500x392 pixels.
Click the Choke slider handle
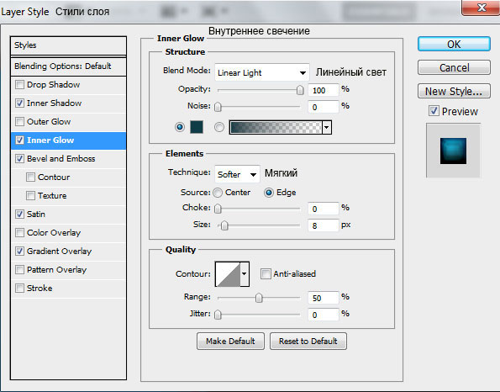[218, 209]
